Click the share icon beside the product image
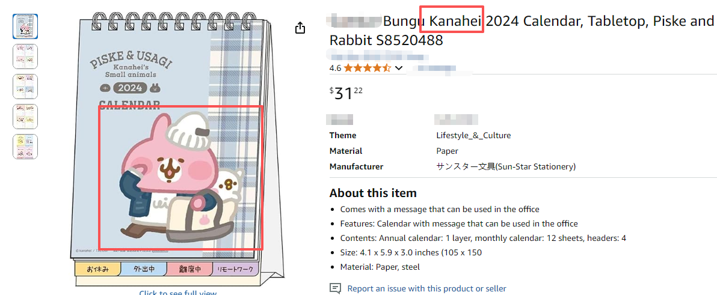 [x=300, y=28]
